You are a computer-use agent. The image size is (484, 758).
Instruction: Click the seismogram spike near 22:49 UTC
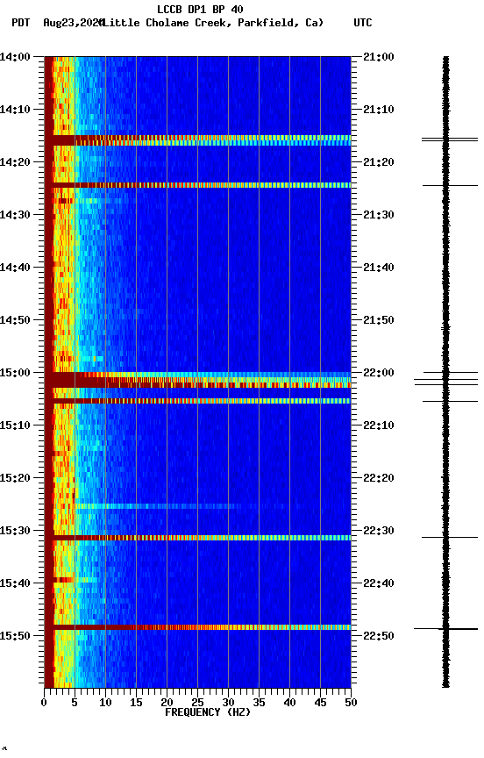(x=445, y=629)
